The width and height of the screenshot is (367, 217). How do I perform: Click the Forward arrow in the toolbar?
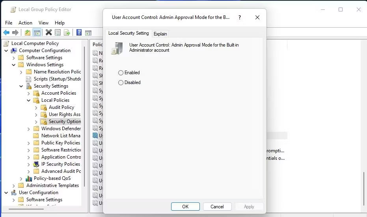15,33
